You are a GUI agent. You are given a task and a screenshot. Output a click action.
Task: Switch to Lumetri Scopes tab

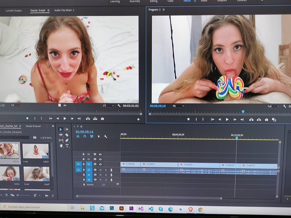(13, 11)
